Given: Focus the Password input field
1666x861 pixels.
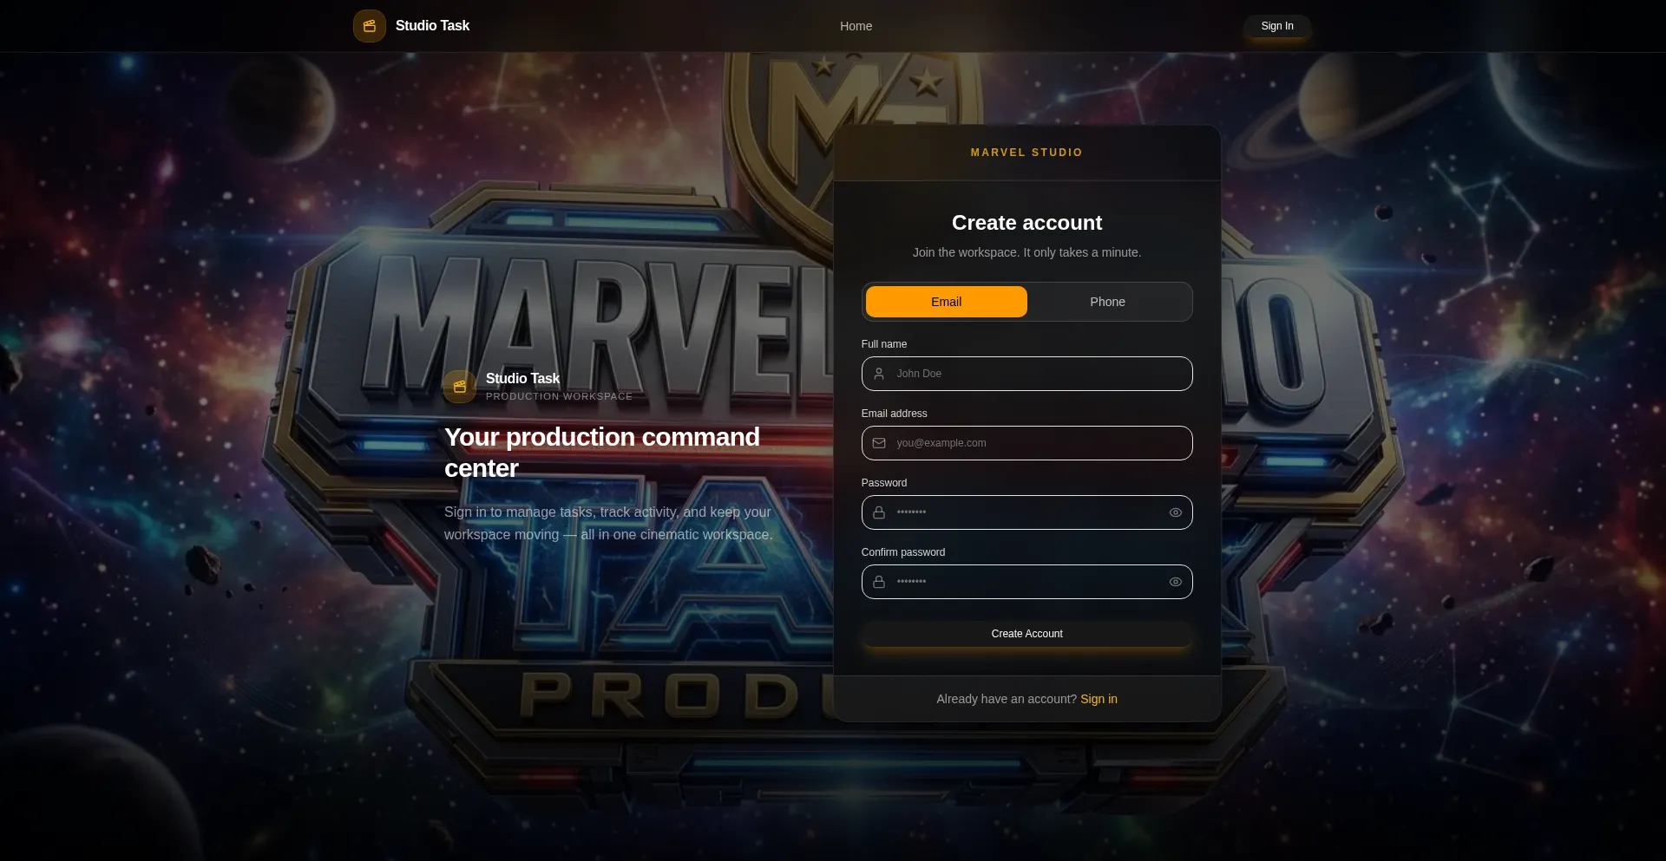Looking at the screenshot, I should click(x=1027, y=512).
